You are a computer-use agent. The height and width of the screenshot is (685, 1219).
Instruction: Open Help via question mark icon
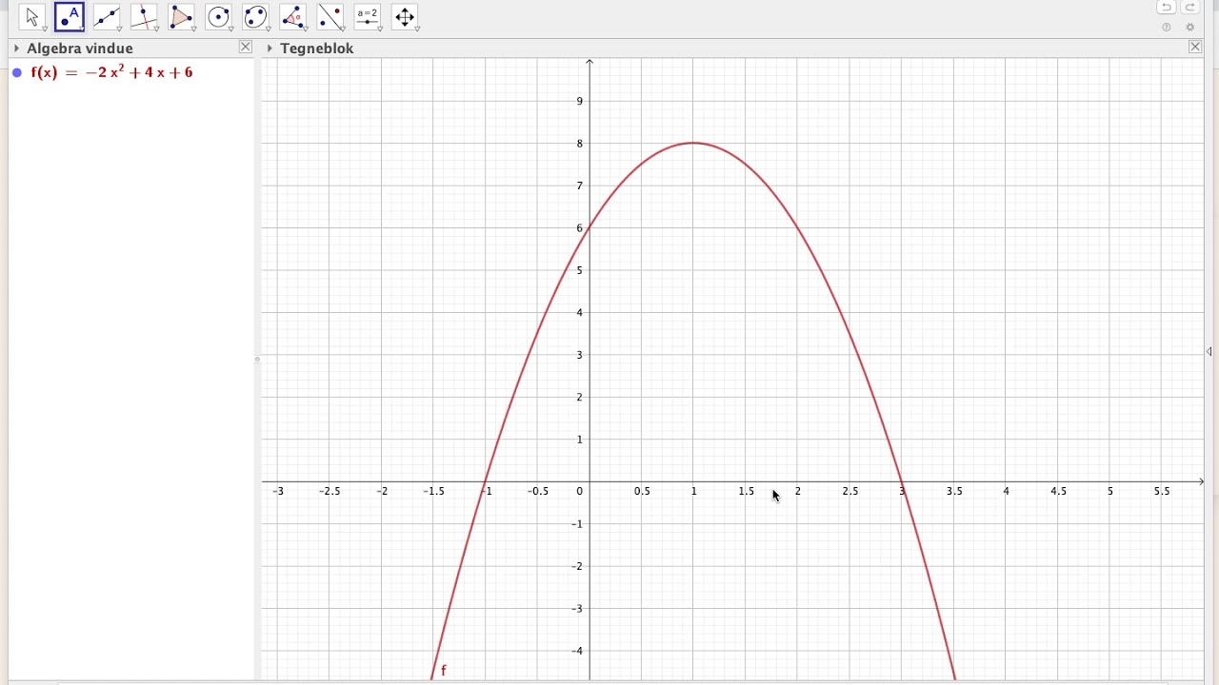[x=1167, y=28]
